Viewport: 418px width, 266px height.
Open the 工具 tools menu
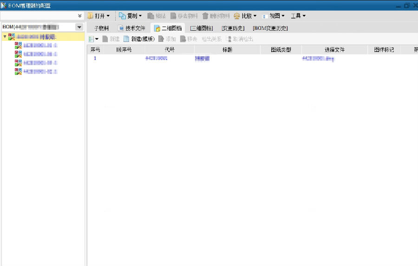[x=298, y=16]
